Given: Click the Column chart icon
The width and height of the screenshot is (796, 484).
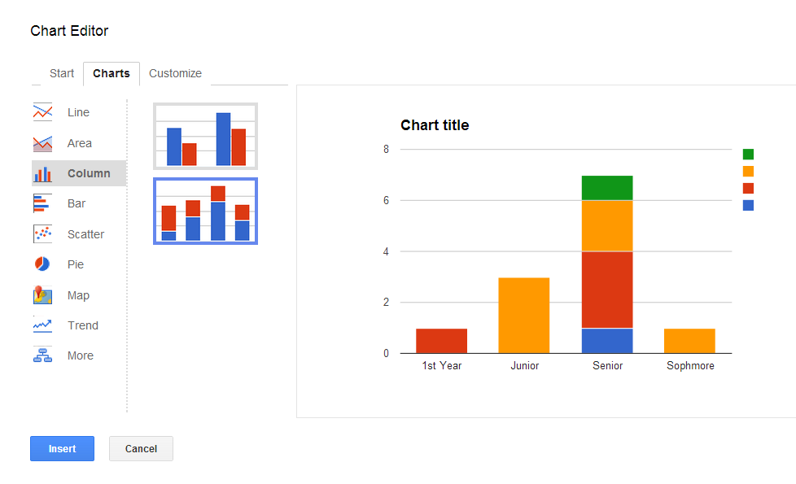Looking at the screenshot, I should pyautogui.click(x=42, y=173).
